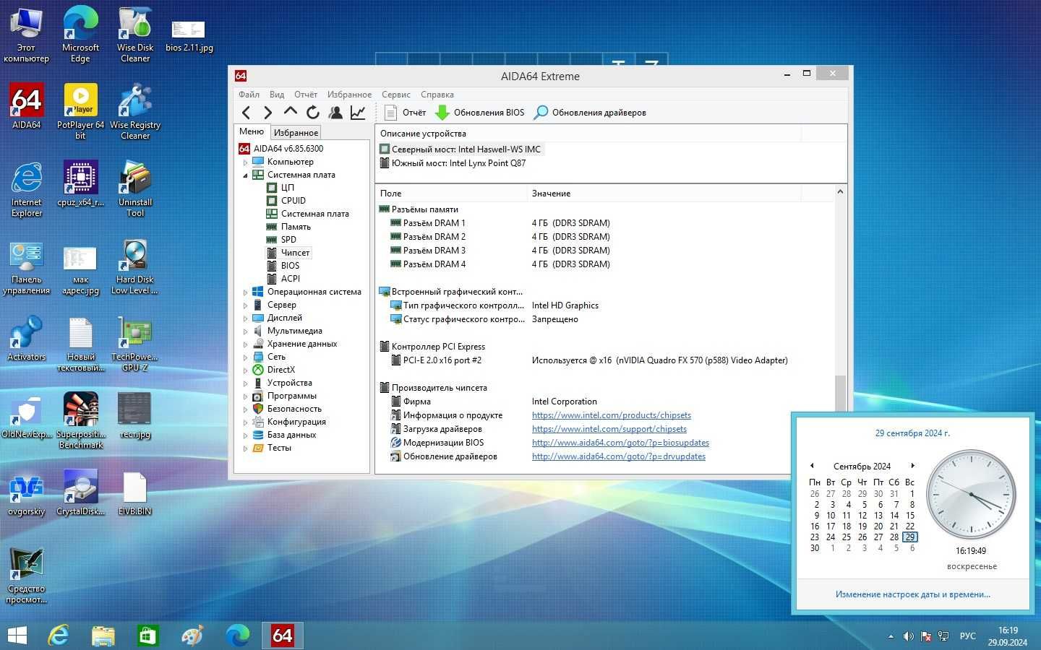Open intel.com/products/chipsets link

tap(612, 415)
